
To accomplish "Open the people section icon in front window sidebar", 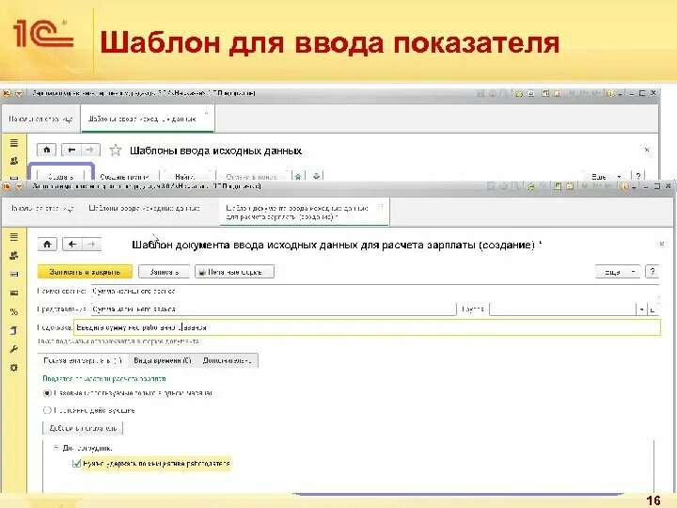I will click(14, 256).
